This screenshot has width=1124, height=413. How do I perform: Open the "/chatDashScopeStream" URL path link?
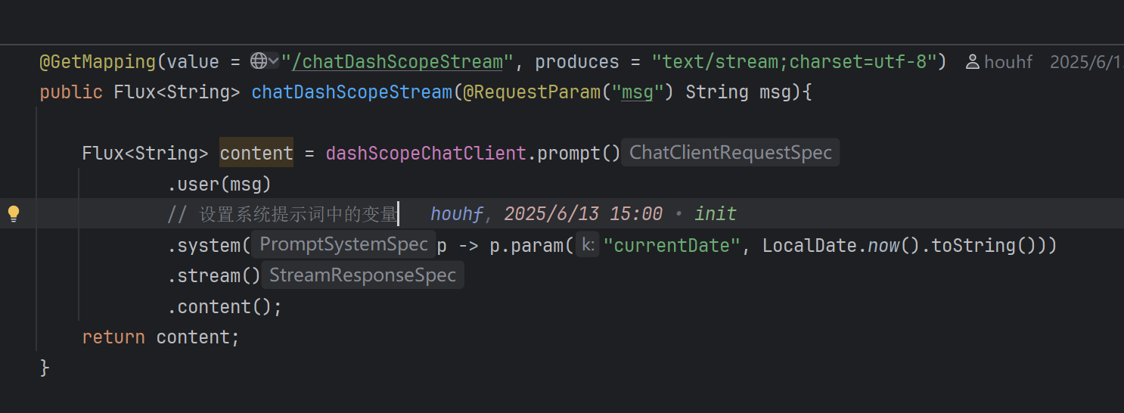397,62
